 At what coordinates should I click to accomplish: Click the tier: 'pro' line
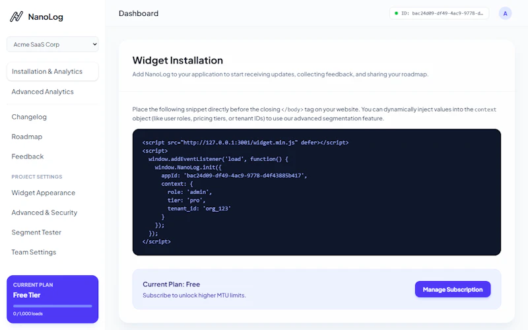tap(186, 201)
